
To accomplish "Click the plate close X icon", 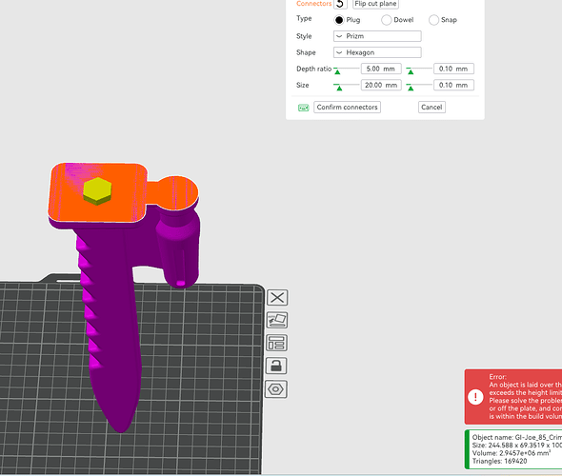I will tap(277, 298).
